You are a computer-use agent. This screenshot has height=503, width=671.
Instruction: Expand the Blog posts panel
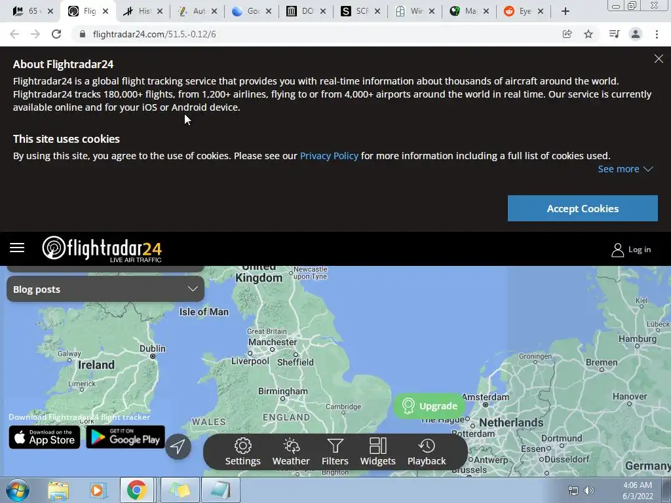[105, 289]
